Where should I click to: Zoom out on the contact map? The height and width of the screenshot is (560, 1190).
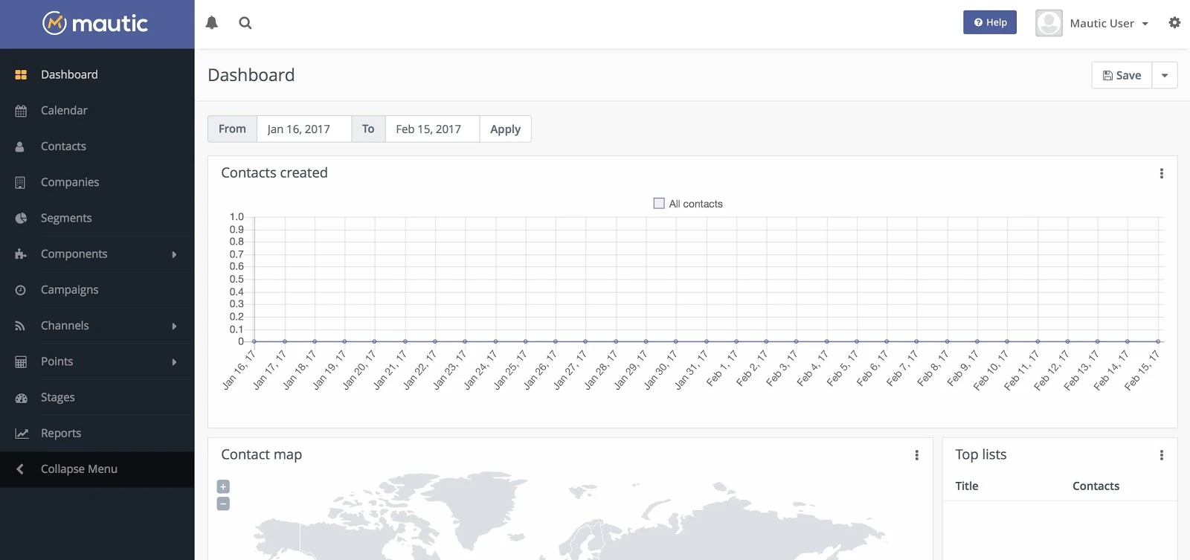(x=223, y=504)
